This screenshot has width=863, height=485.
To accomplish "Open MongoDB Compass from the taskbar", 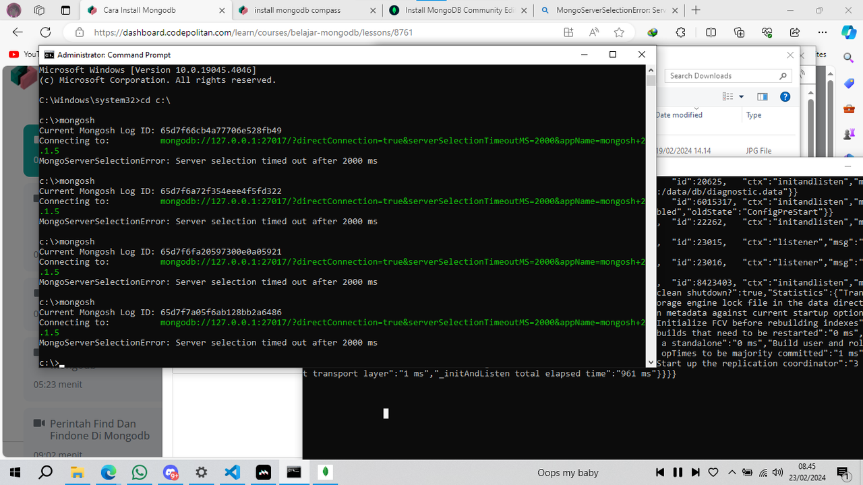I will pyautogui.click(x=325, y=472).
